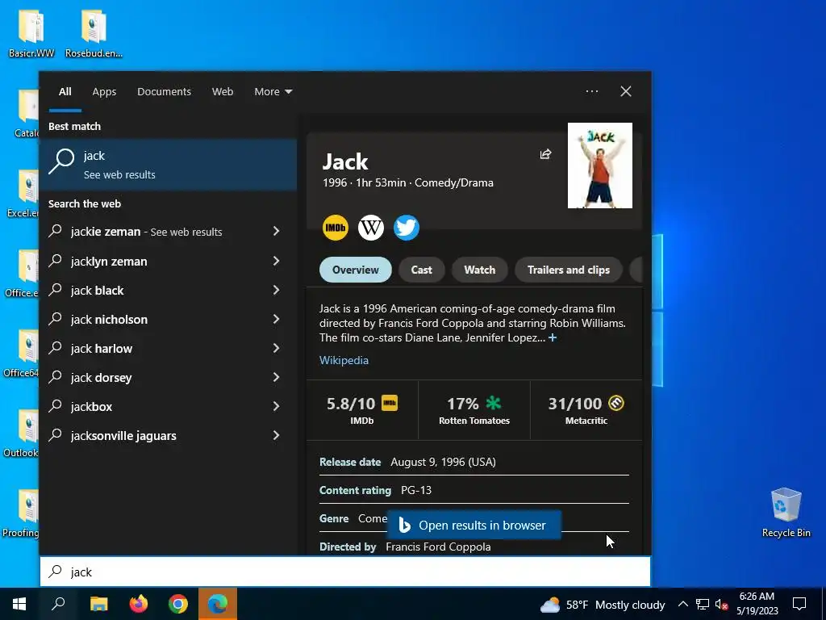Open File Explorer from the taskbar
The image size is (826, 620).
98,604
